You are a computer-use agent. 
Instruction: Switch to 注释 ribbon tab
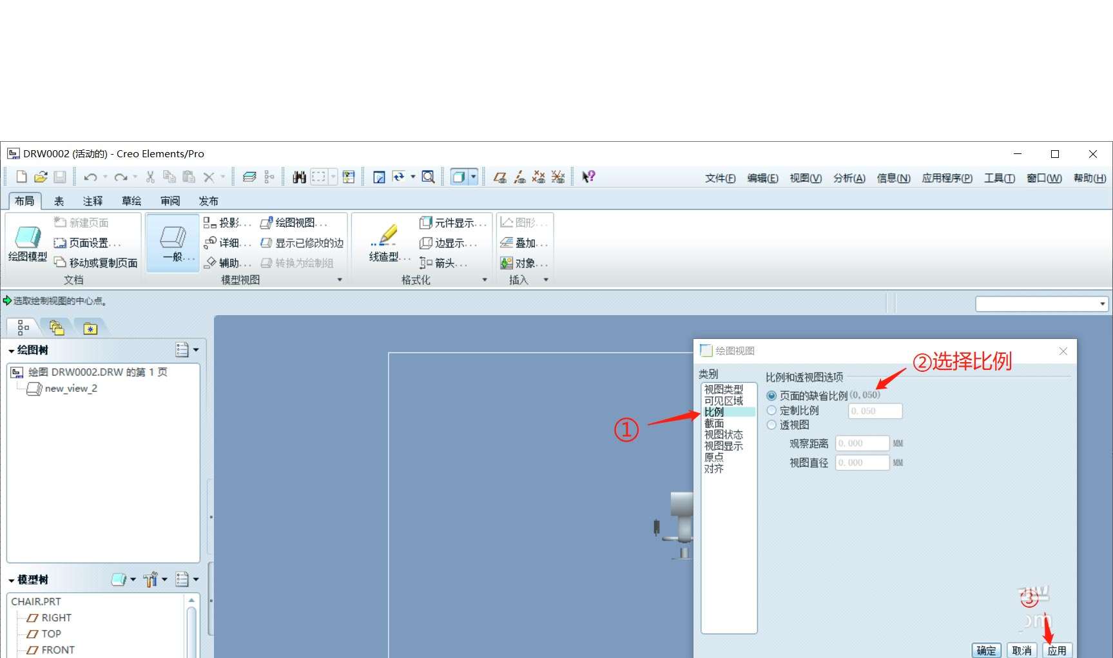coord(93,201)
